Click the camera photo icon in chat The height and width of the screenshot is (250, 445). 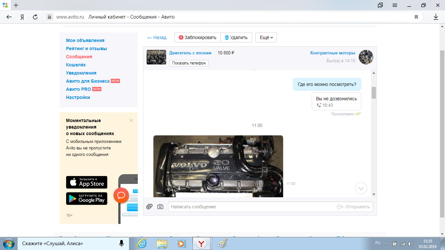(x=160, y=206)
